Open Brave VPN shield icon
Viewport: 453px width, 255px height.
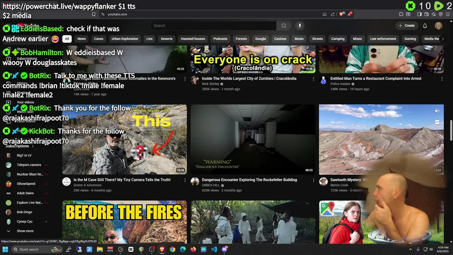tap(441, 14)
